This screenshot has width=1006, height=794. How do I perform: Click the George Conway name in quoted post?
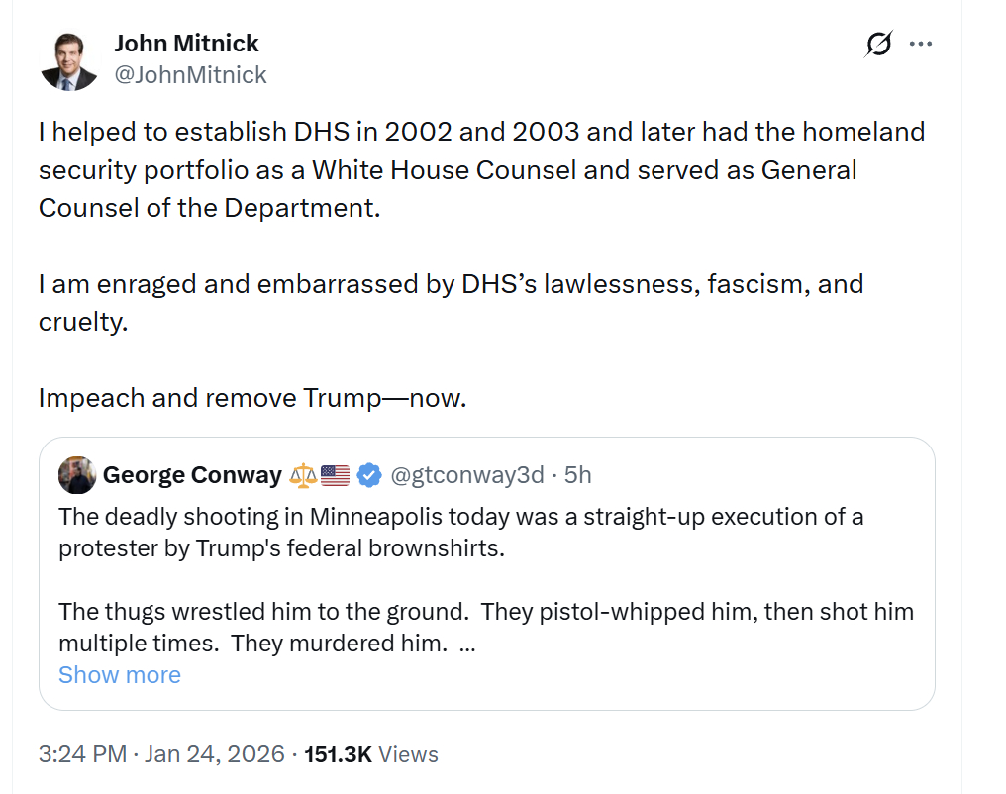click(x=192, y=475)
